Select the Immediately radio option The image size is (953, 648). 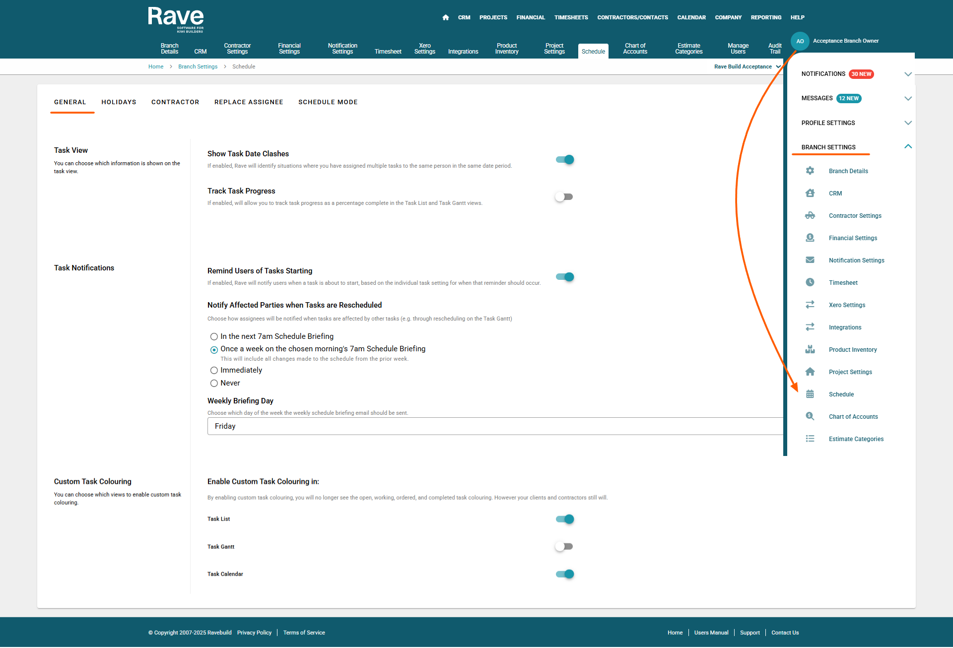pyautogui.click(x=214, y=370)
